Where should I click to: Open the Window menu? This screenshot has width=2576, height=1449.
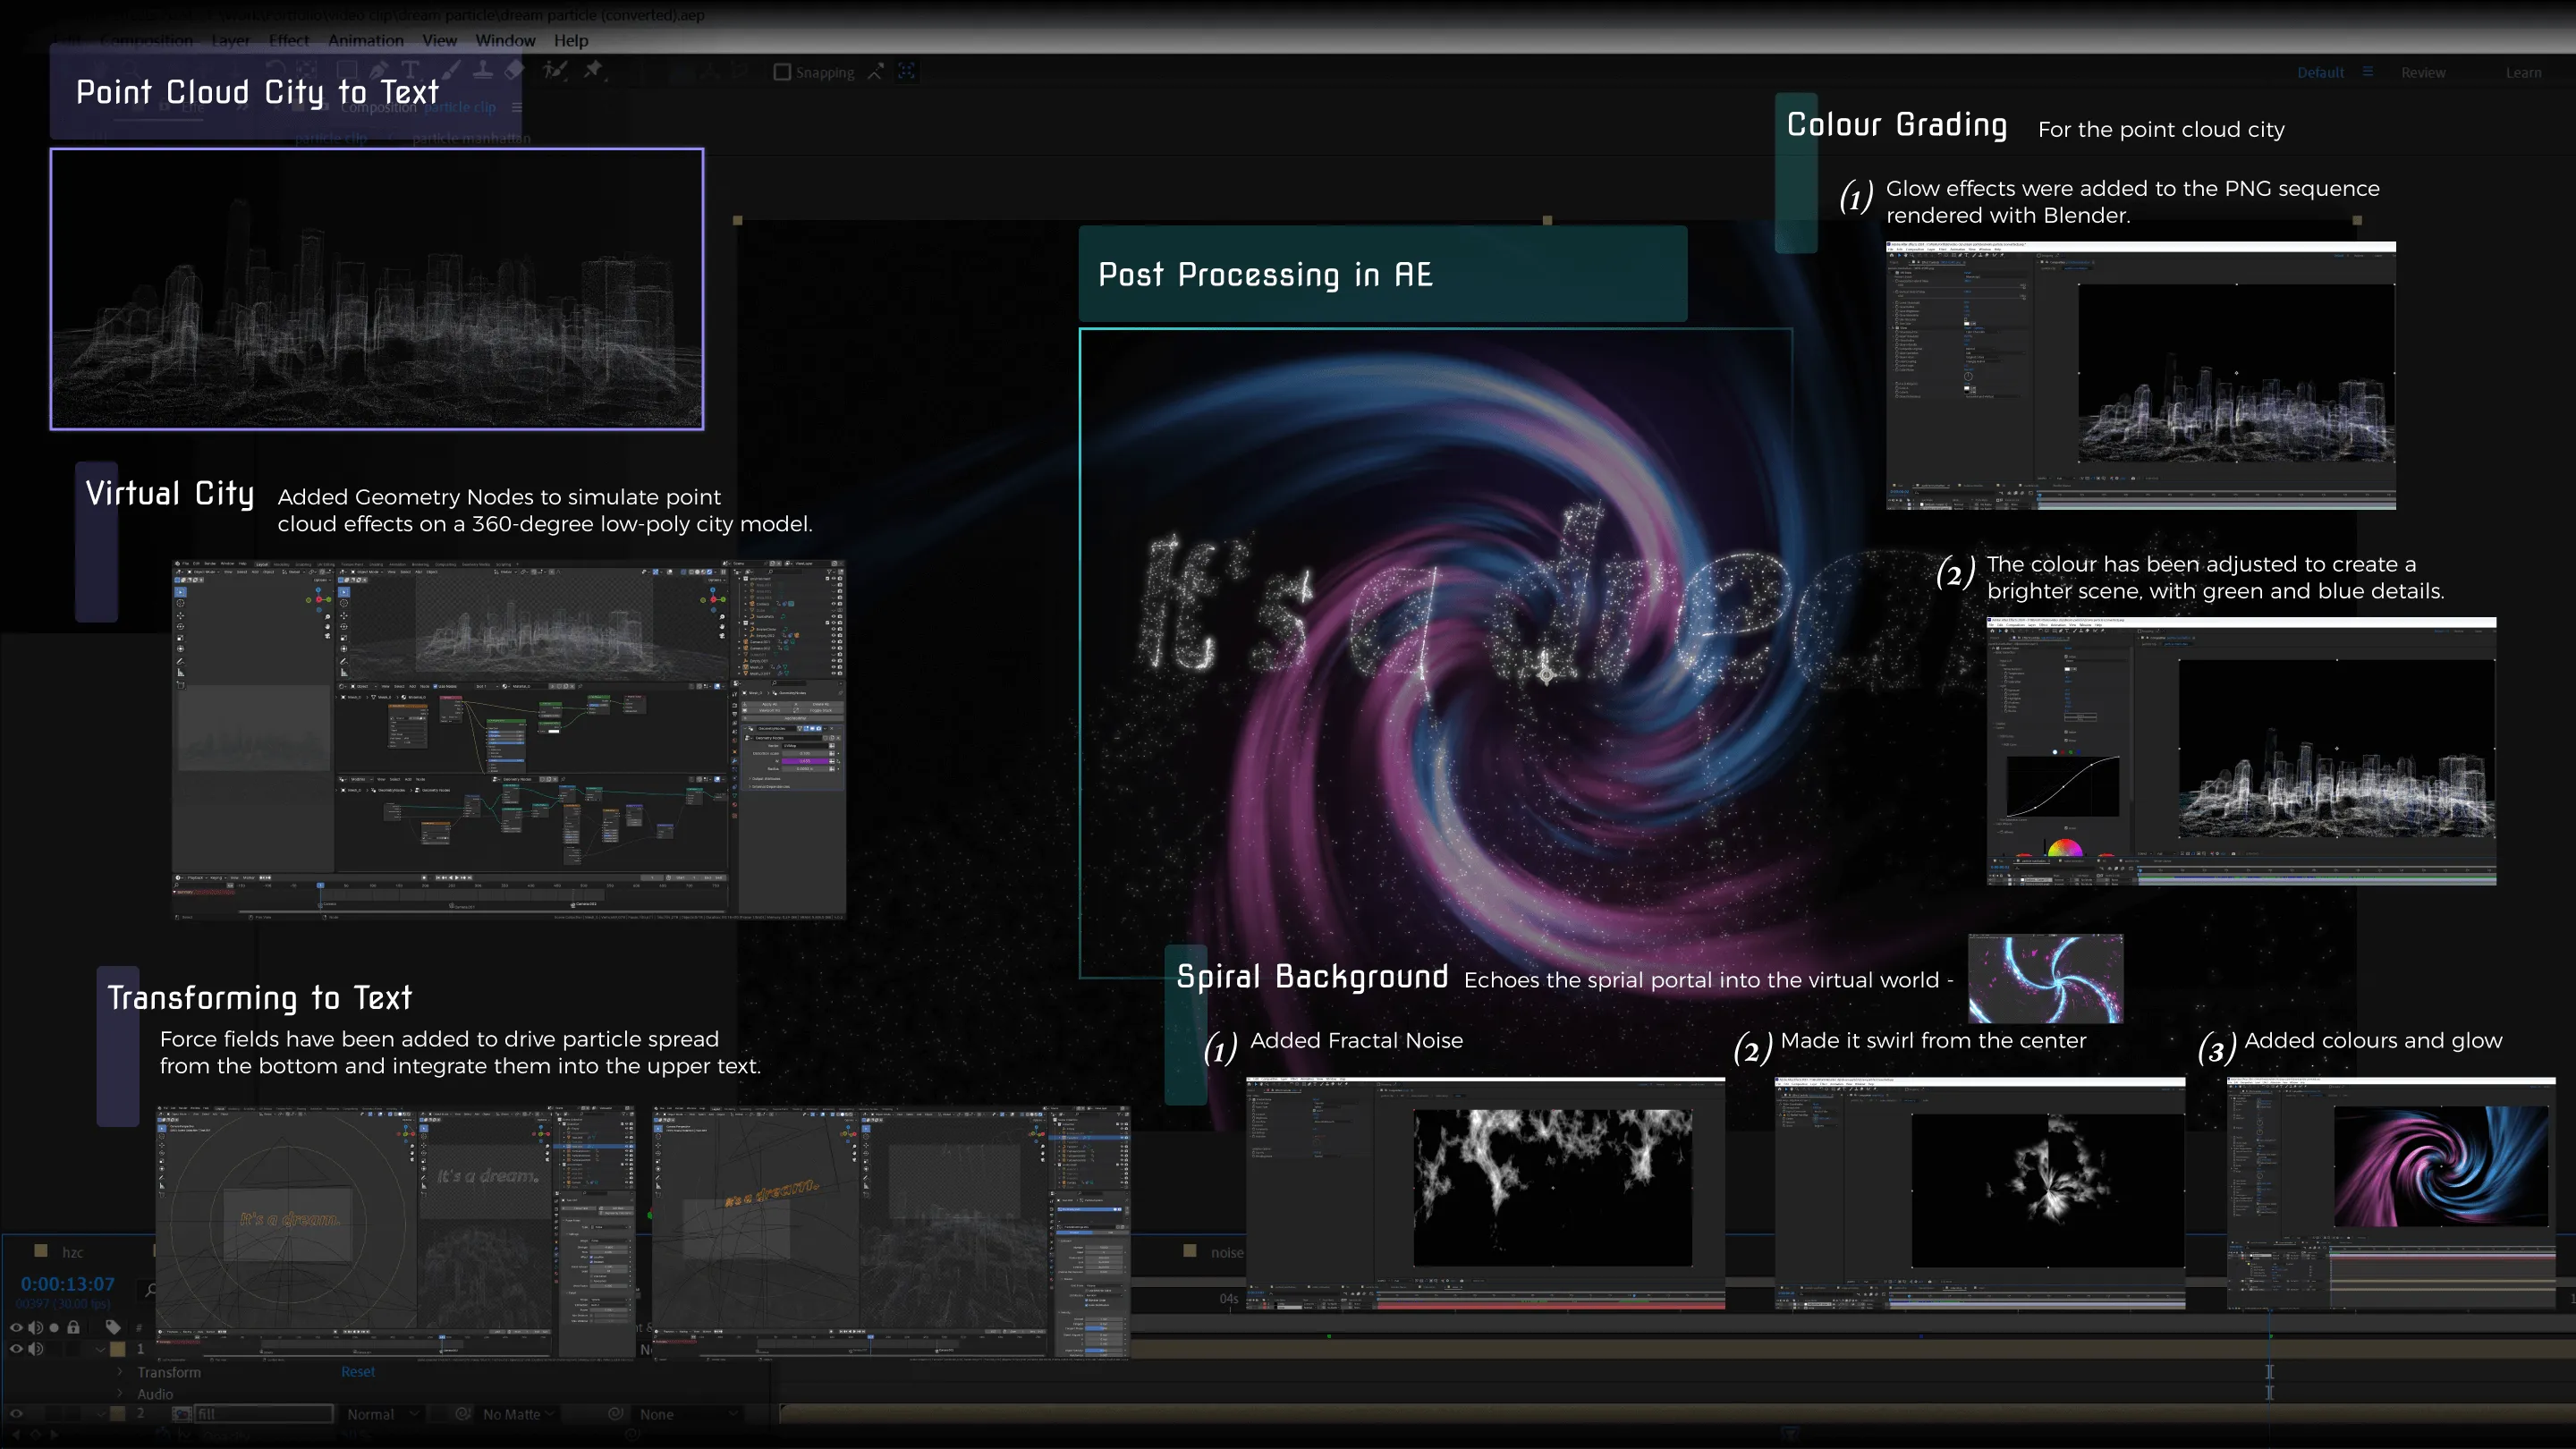pos(505,41)
